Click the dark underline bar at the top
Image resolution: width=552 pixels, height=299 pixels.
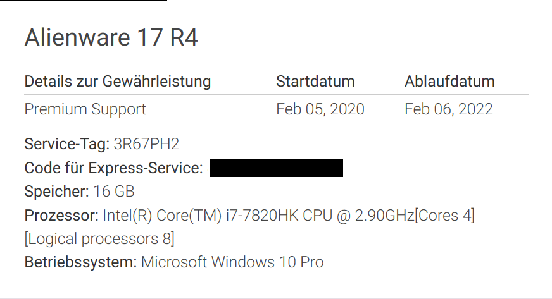(x=84, y=1)
